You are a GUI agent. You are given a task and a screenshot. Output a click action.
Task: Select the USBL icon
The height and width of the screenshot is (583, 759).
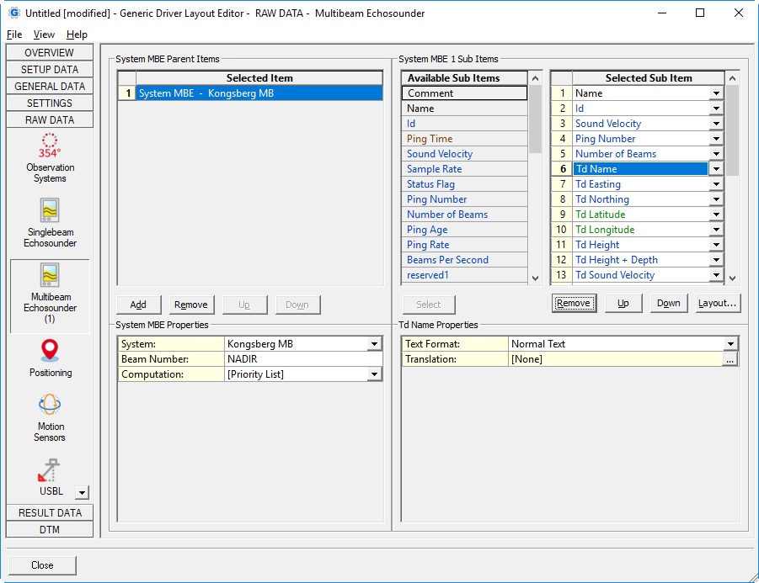pos(50,471)
